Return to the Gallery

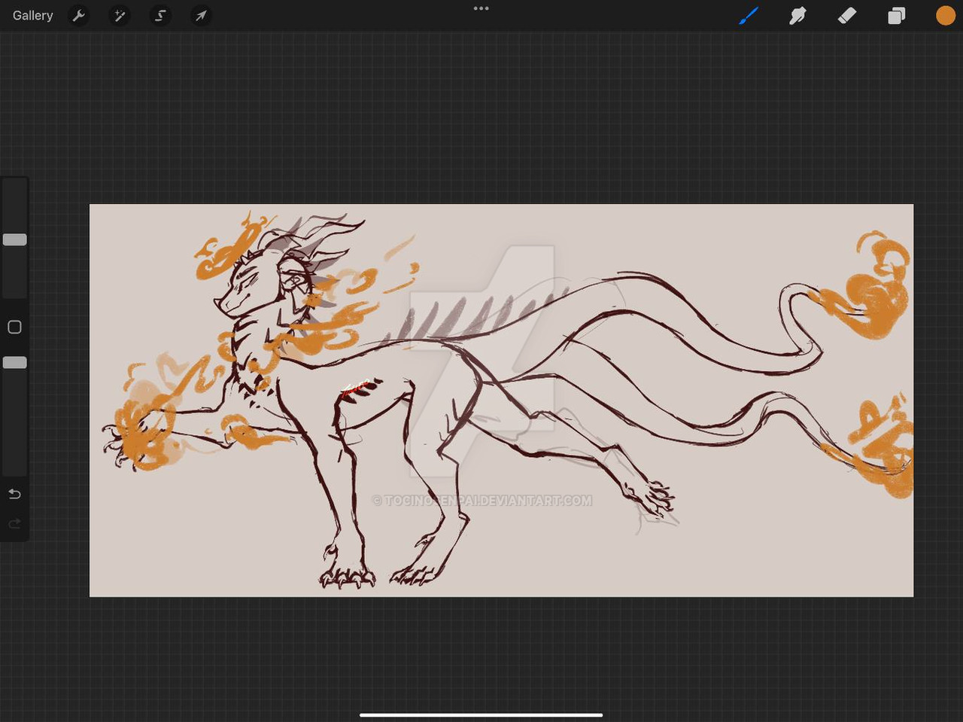click(33, 15)
